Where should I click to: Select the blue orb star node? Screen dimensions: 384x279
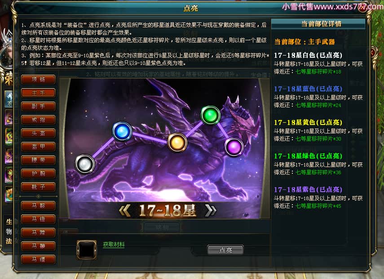(x=122, y=131)
